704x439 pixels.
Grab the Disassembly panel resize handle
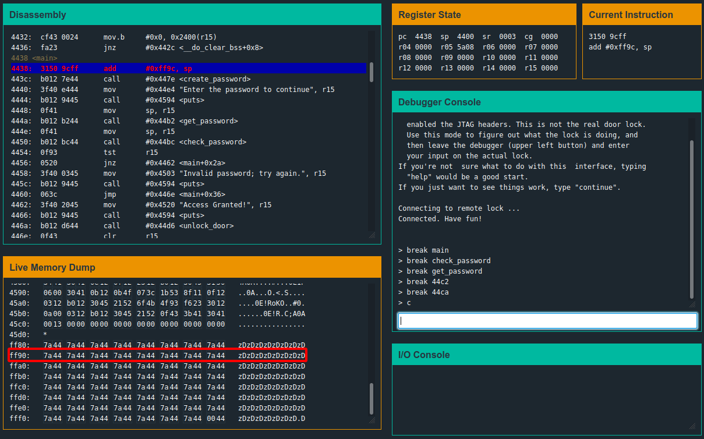[x=372, y=235]
